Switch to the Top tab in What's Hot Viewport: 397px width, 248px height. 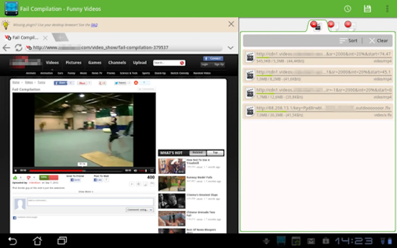(x=215, y=153)
